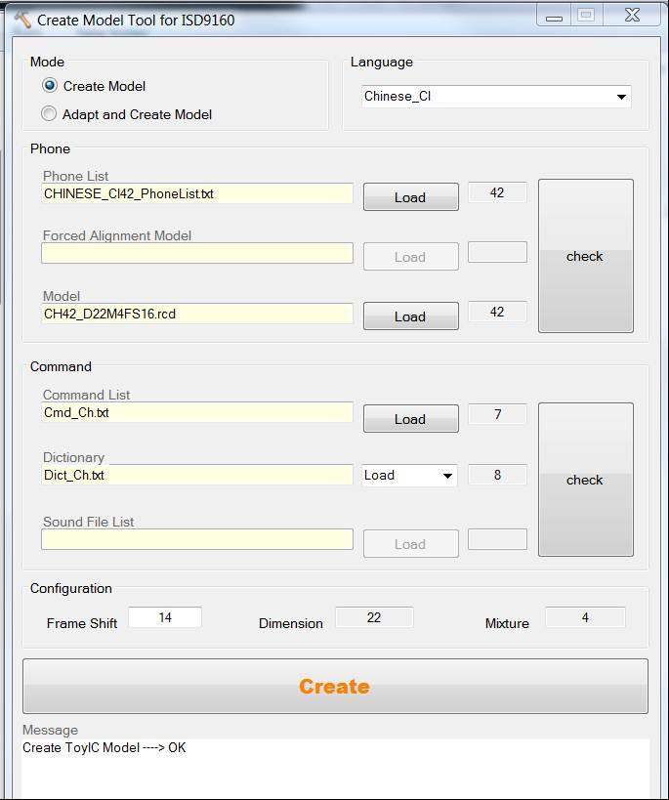Open the Dictionary Load dropdown
This screenshot has height=800, width=669.
click(409, 476)
